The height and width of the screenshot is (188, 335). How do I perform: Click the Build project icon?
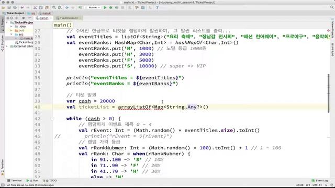[80, 7]
